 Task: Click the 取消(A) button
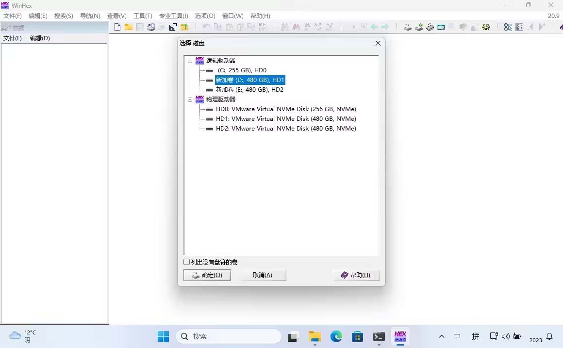point(263,275)
